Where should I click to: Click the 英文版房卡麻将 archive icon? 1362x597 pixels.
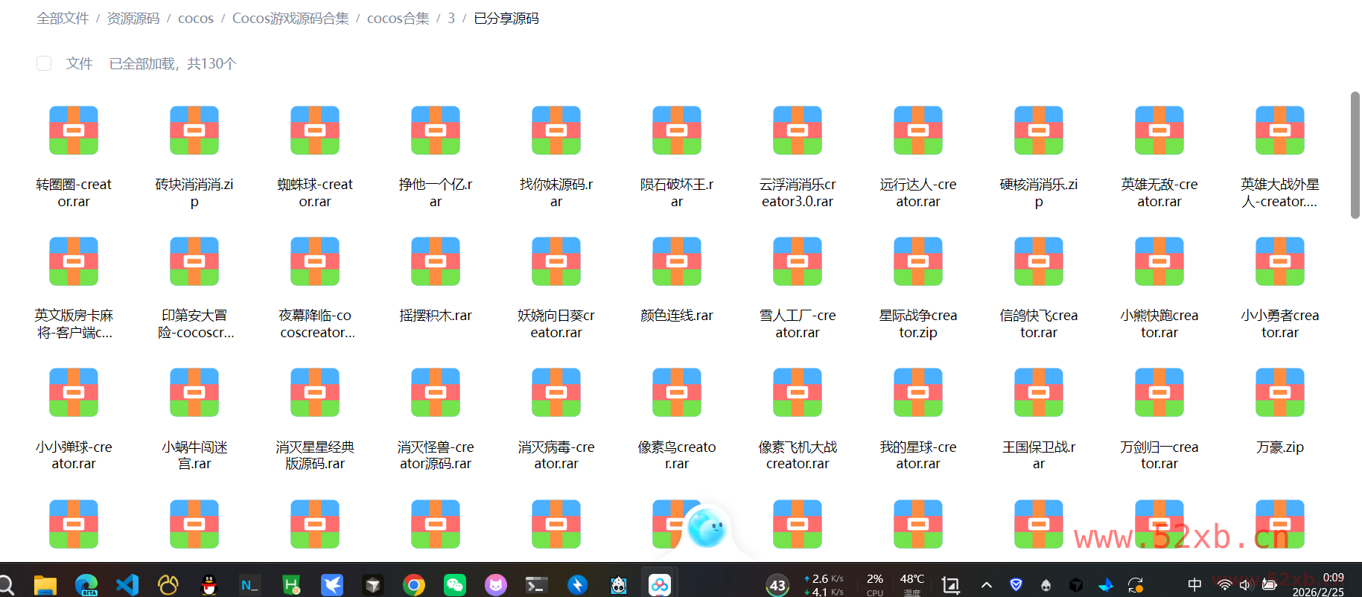pyautogui.click(x=74, y=261)
